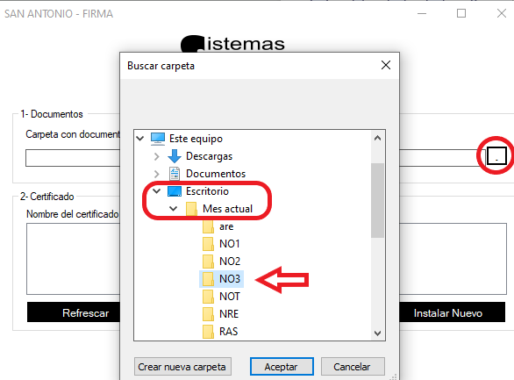Click the Aceptar button
Viewport: 514px width, 380px height.
[x=282, y=367]
